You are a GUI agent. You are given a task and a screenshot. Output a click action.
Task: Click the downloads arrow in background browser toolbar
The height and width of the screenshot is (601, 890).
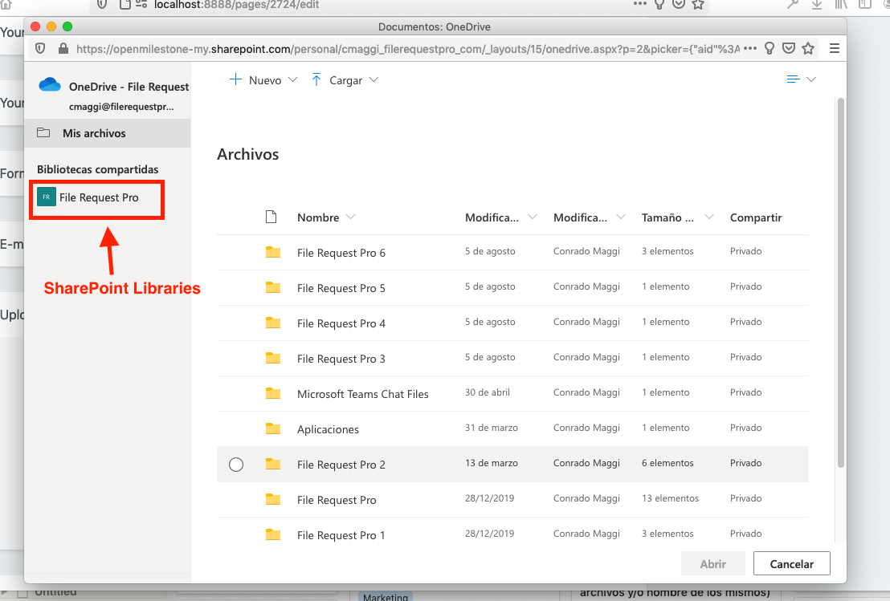(816, 5)
